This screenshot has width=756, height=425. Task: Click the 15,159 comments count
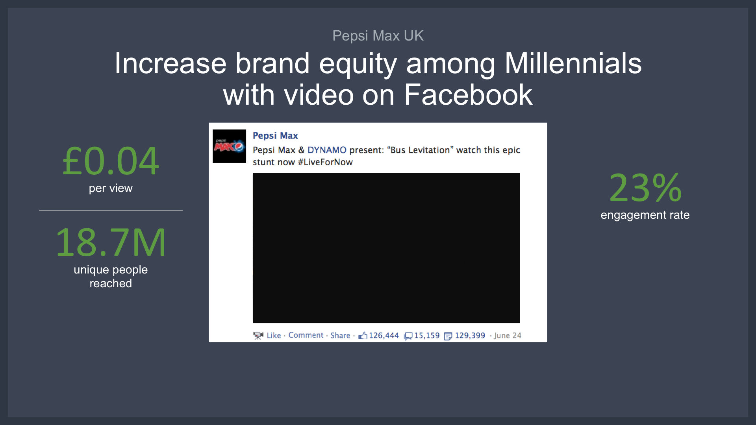click(427, 335)
